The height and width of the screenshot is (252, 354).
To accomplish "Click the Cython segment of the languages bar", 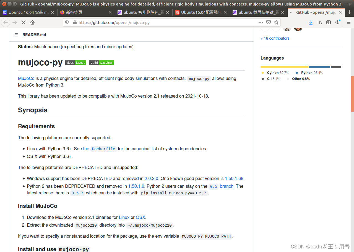I will pos(284,67).
